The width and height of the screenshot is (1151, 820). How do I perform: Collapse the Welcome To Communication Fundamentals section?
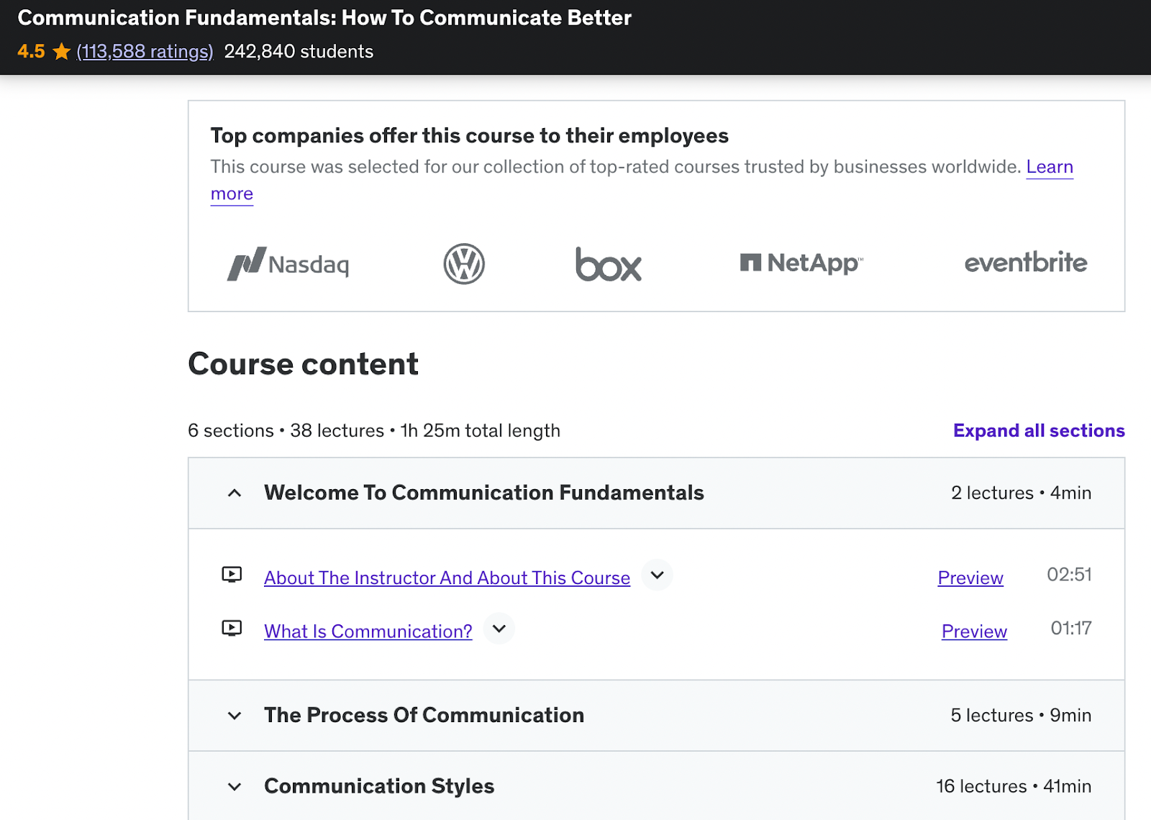coord(234,493)
